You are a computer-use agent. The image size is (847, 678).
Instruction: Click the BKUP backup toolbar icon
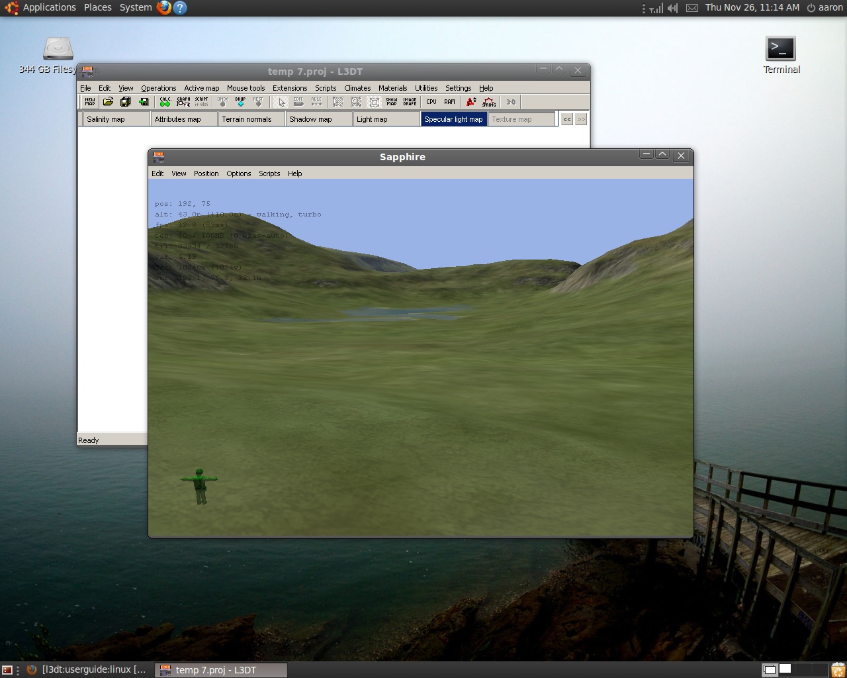click(x=240, y=102)
